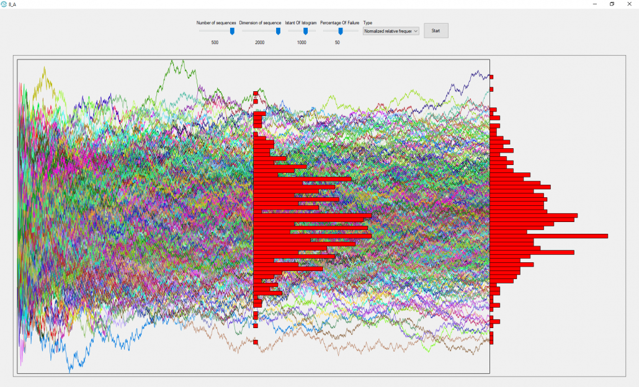Open the Type dropdown list
The width and height of the screenshot is (639, 387).
tap(391, 31)
